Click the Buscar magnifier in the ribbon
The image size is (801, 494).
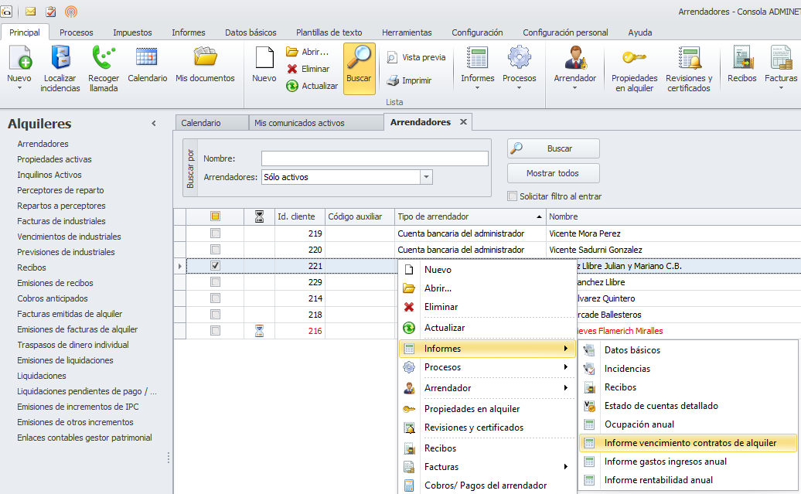(359, 68)
